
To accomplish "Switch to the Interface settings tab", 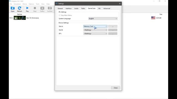I will pyautogui.click(x=69, y=9).
